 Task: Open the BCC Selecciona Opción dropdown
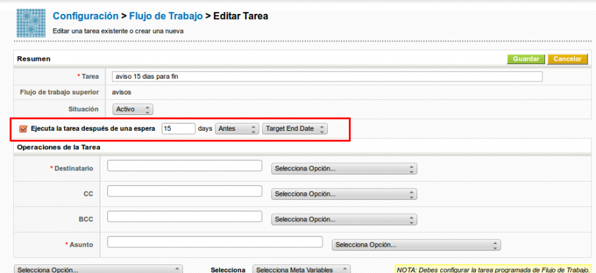click(344, 219)
